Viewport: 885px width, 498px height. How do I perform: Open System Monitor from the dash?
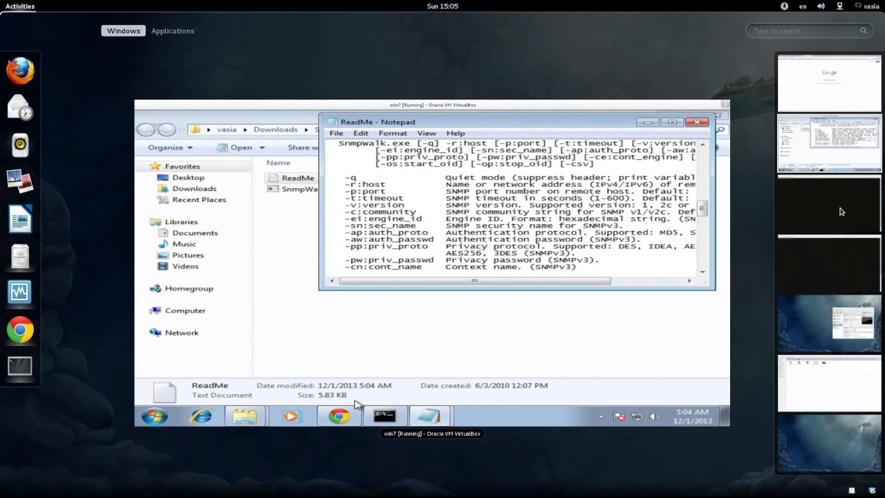tap(20, 293)
